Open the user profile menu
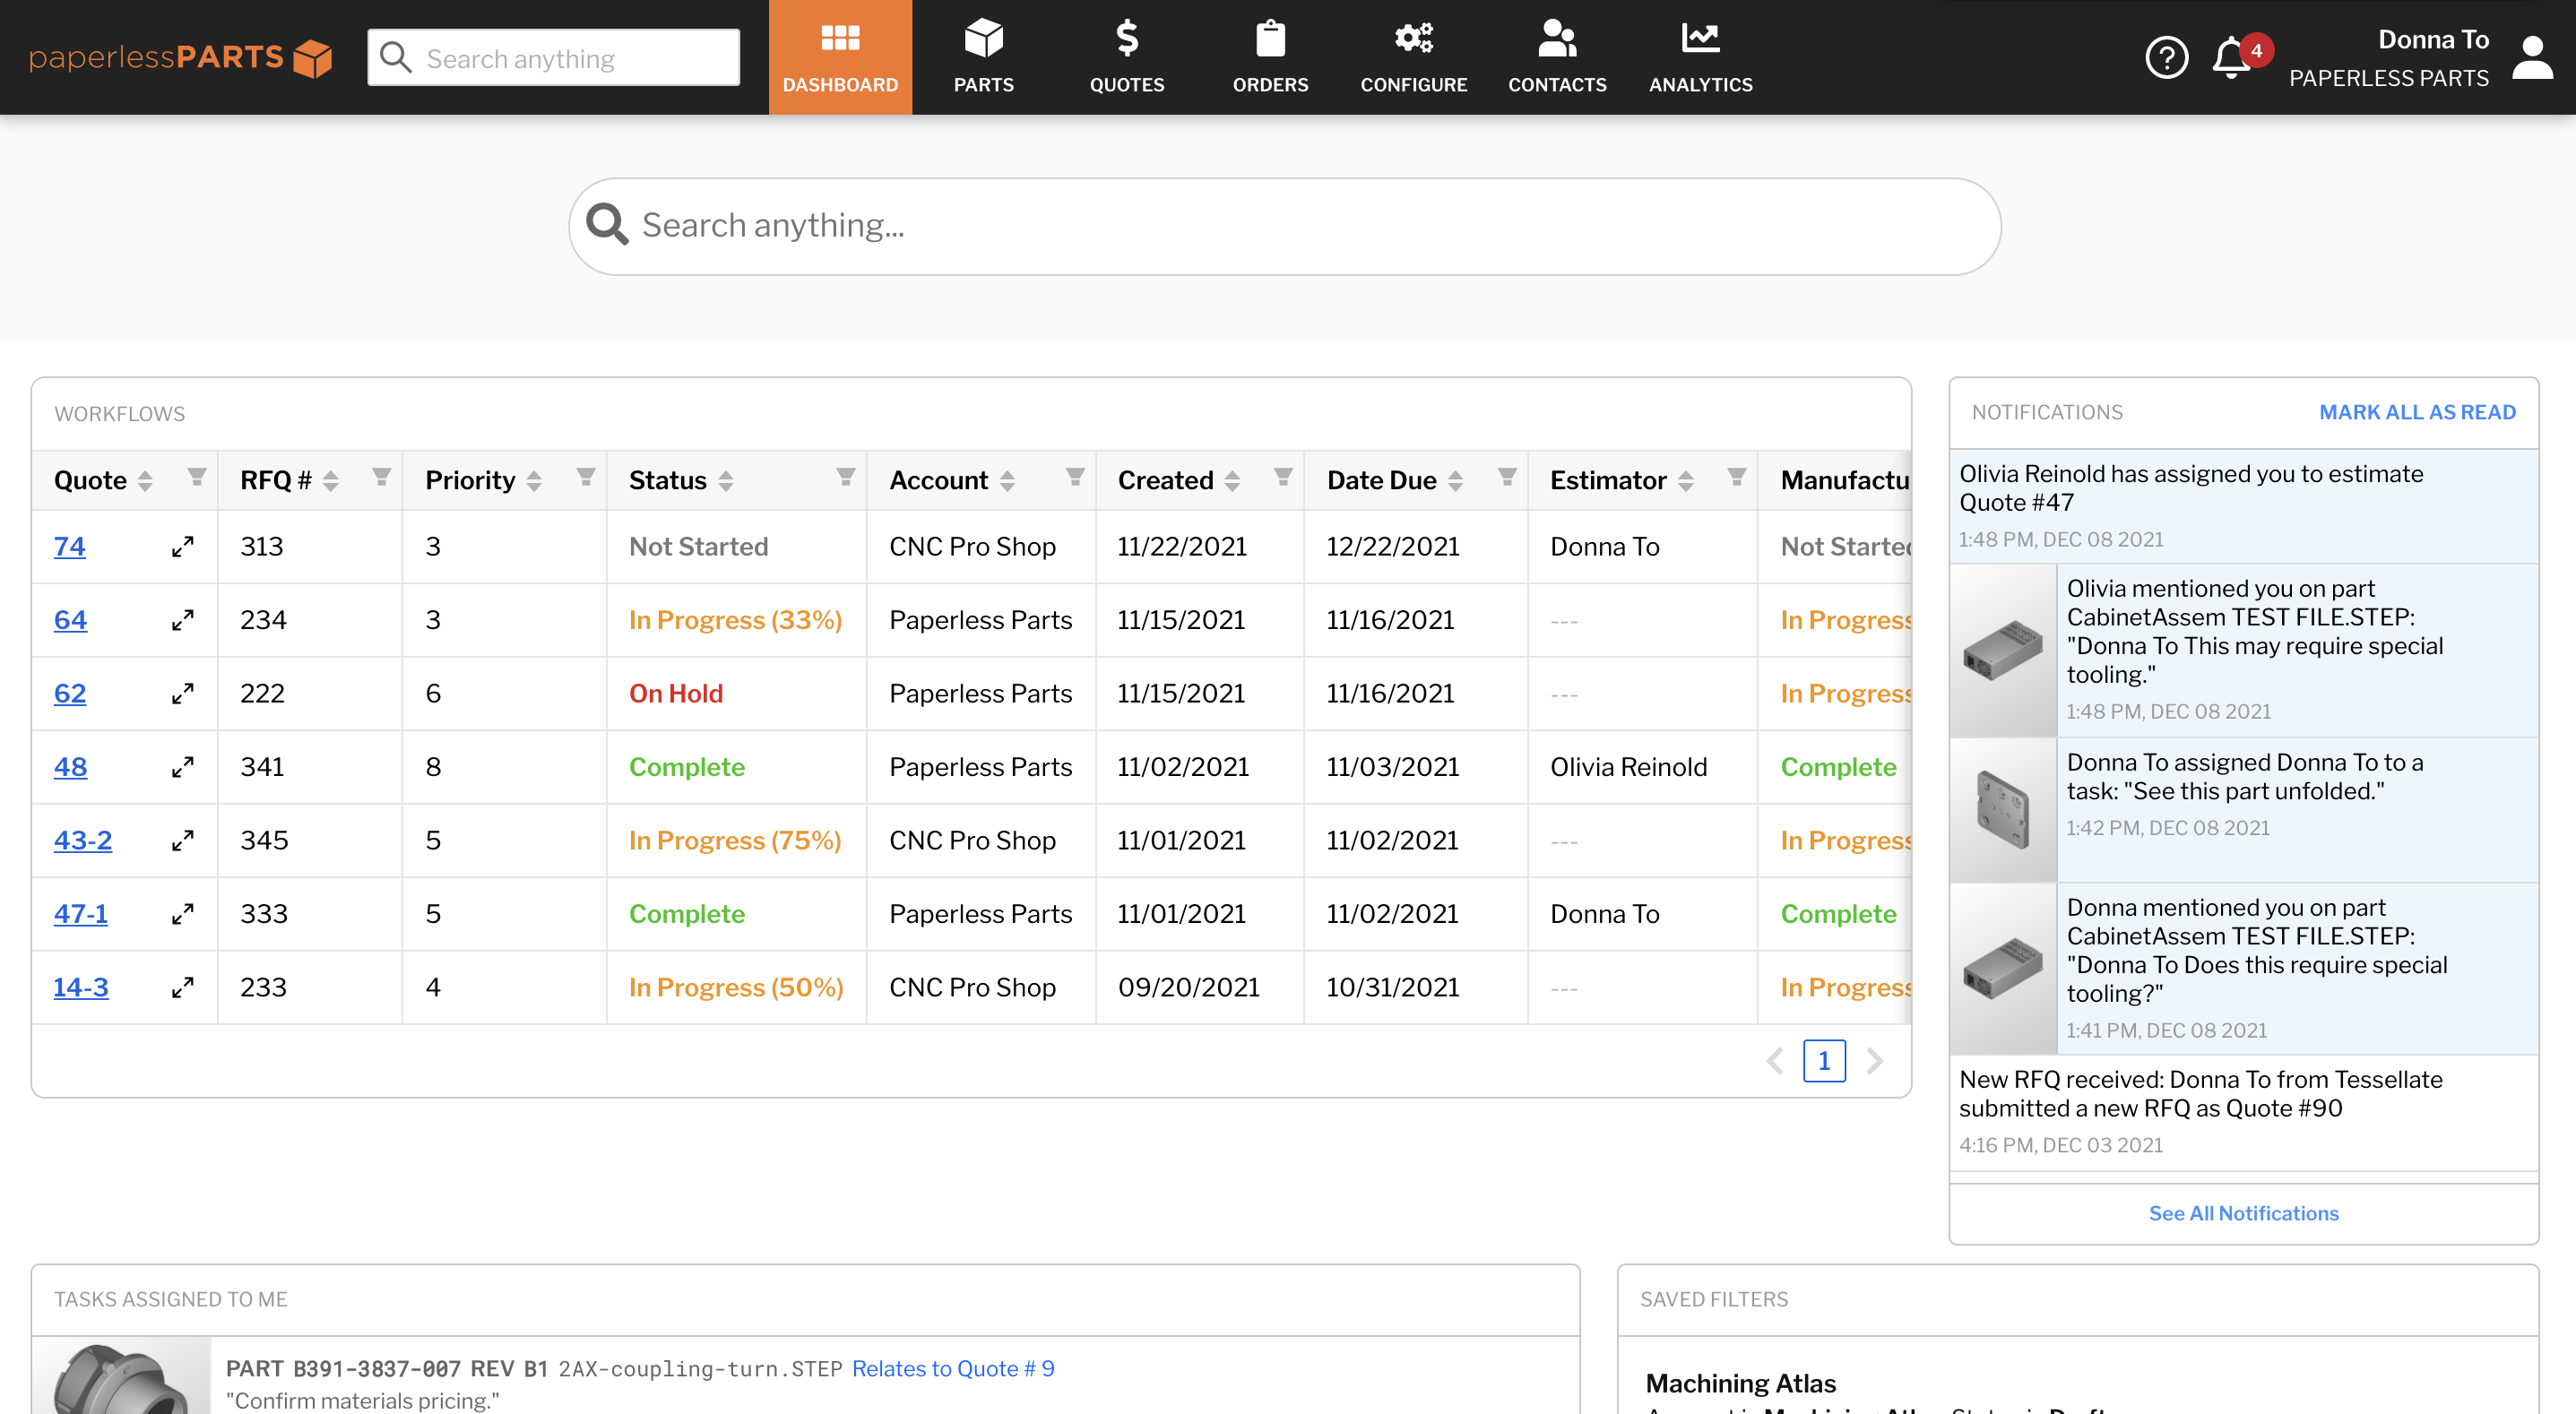 click(x=2533, y=57)
